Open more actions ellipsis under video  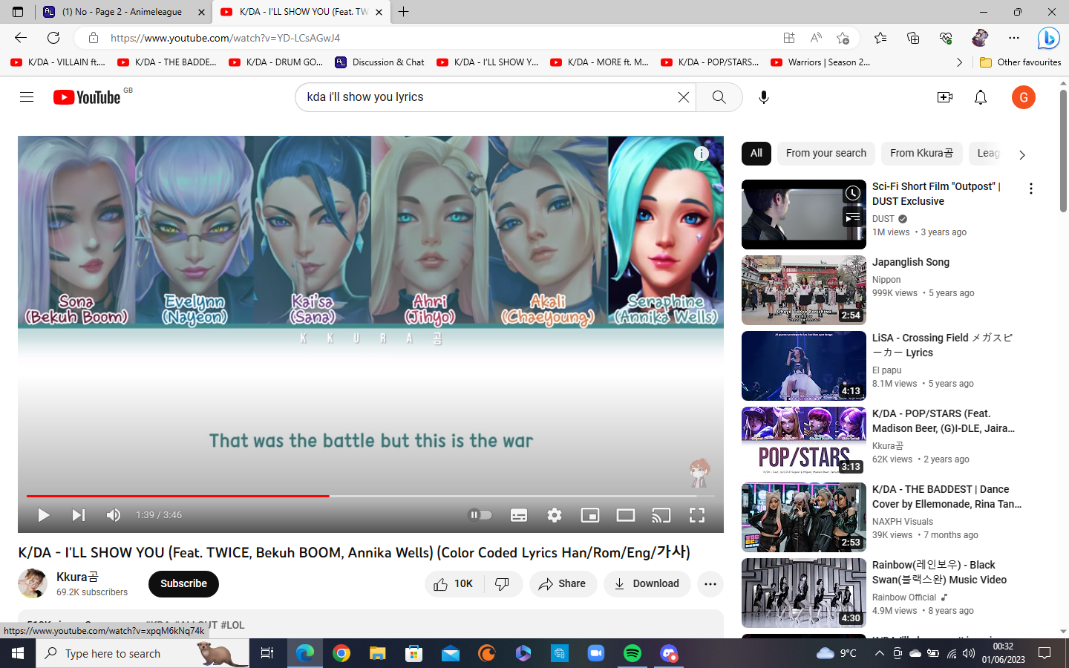pos(710,584)
